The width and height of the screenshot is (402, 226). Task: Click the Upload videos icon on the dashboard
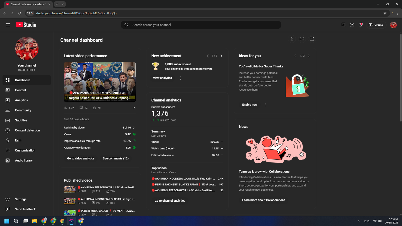coord(292,39)
